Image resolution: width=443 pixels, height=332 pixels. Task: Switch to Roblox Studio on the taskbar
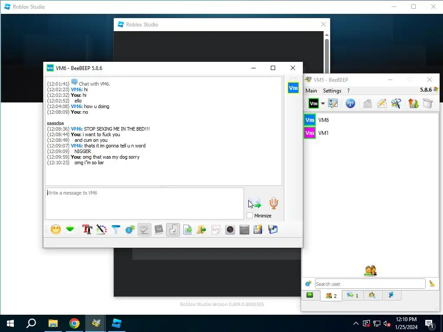[116, 323]
